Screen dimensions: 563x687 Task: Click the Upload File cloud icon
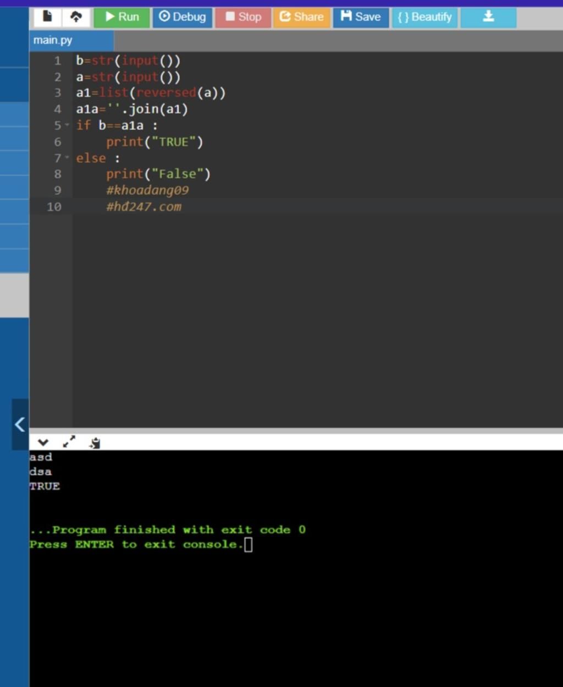click(x=76, y=17)
